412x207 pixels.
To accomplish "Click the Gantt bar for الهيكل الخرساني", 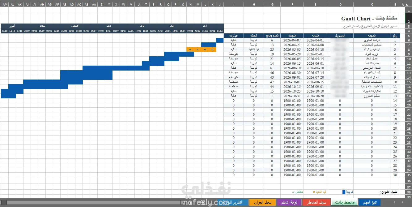I will [116, 68].
